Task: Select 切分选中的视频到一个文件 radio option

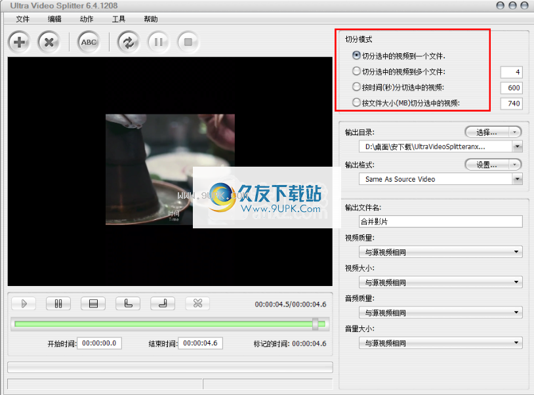Action: [356, 55]
